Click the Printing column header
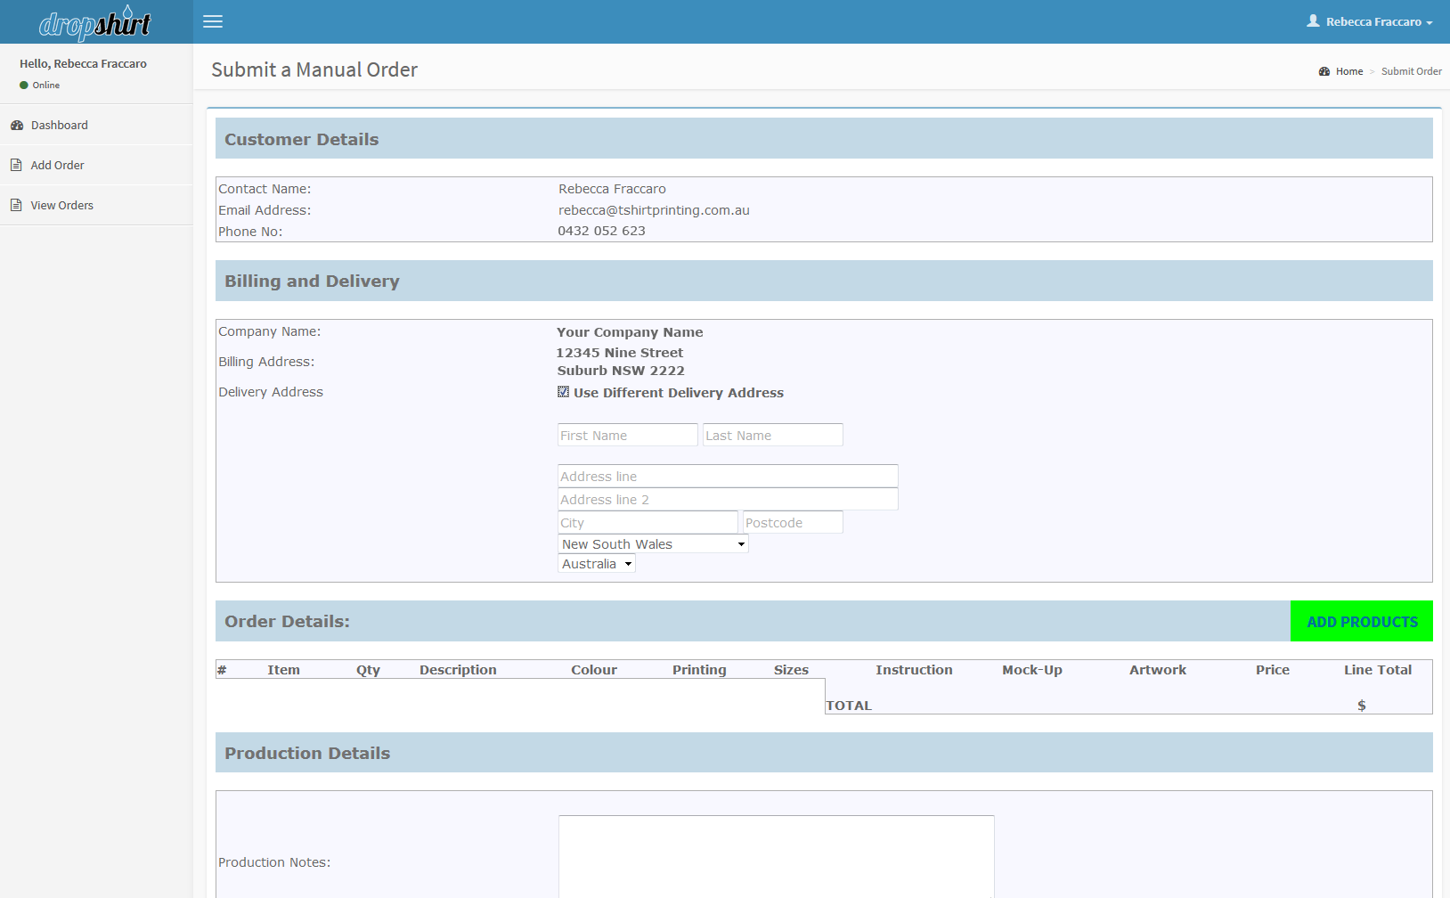Image resolution: width=1450 pixels, height=898 pixels. (x=699, y=670)
